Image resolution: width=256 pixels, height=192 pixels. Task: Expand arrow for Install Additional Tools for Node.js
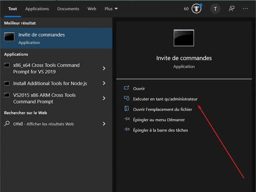coord(104,83)
